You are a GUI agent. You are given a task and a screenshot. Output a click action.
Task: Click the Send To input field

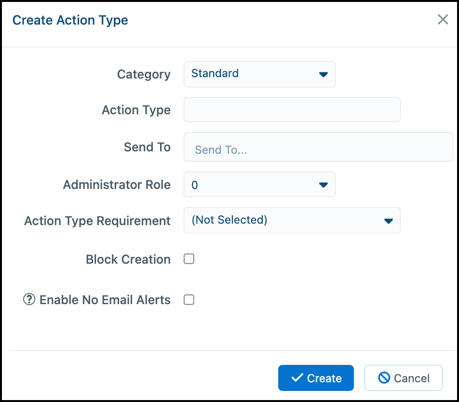click(318, 147)
